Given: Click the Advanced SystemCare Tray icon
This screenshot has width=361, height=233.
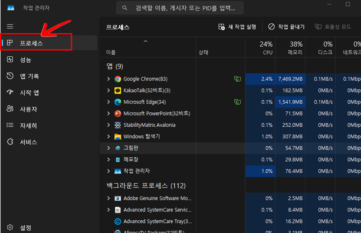Looking at the screenshot, I should point(118,221).
